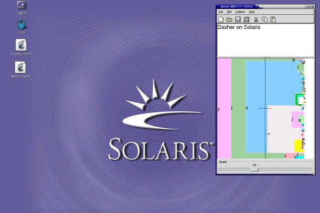
Task: Click the Paste clipboard icon
Action: pyautogui.click(x=273, y=20)
